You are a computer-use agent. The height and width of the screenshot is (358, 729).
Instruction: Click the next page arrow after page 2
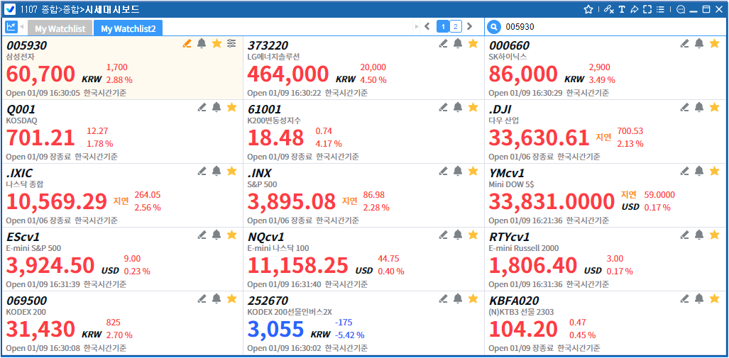tap(469, 27)
